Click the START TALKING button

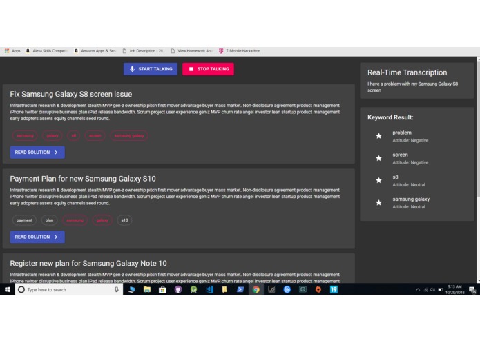[151, 69]
